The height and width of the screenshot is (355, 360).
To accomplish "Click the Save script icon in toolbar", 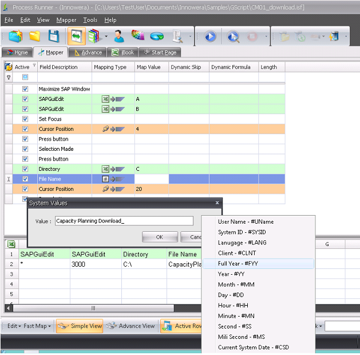I will [x=53, y=37].
